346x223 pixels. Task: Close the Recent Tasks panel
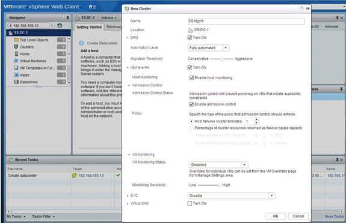341,160
